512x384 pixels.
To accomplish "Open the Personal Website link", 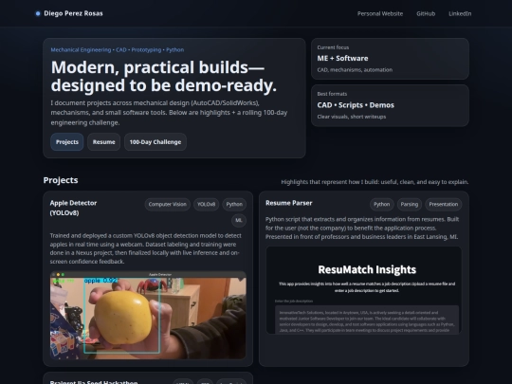I will pos(380,13).
